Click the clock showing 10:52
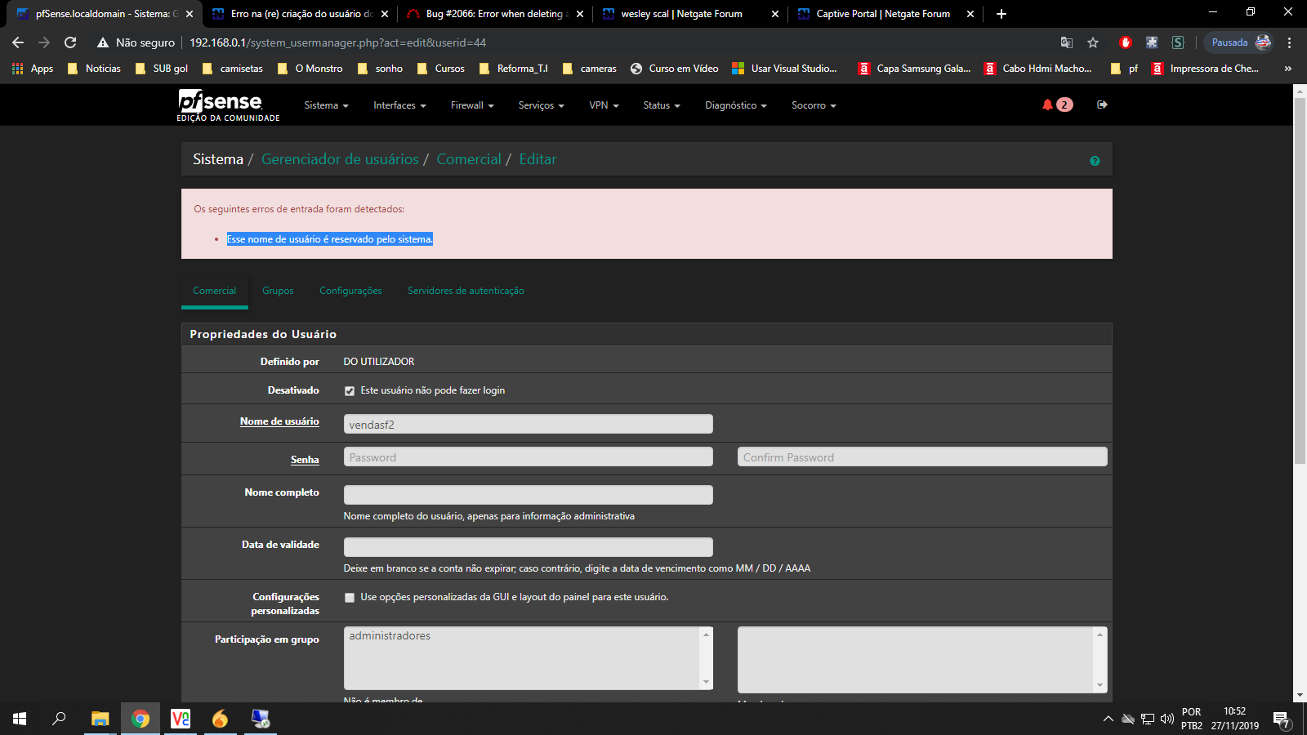The width and height of the screenshot is (1307, 735). (x=1234, y=712)
